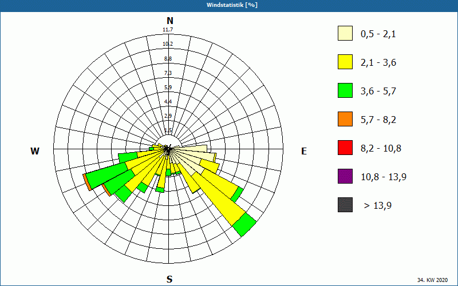Viewport: 458px width, 286px height.
Task: Click the red 8,2 - 10,8 legend swatch
Action: click(345, 148)
